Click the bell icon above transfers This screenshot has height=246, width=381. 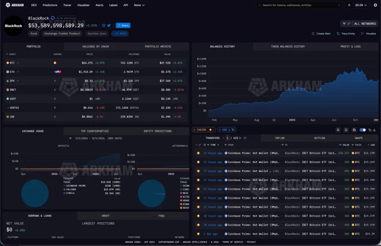(x=338, y=130)
